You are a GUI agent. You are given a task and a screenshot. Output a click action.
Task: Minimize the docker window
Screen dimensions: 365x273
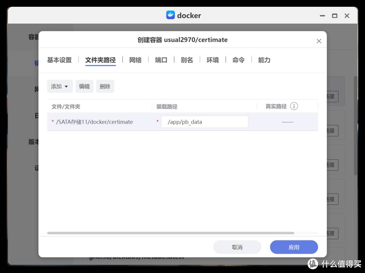click(x=322, y=16)
